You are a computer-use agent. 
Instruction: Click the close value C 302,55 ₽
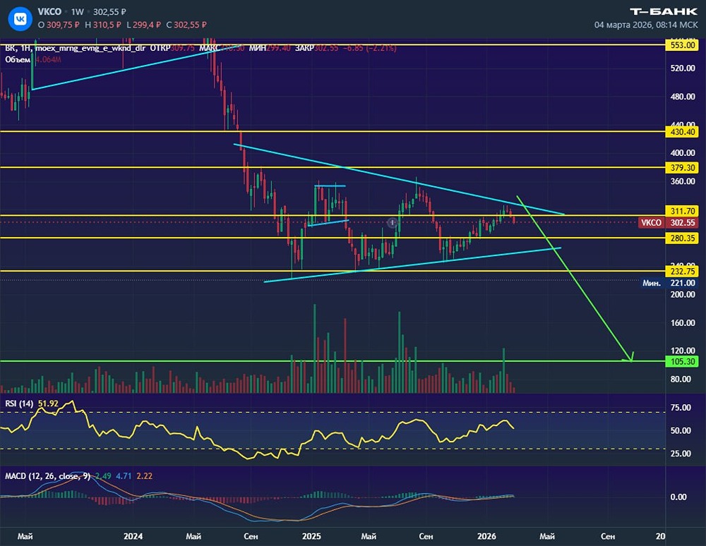click(x=186, y=25)
